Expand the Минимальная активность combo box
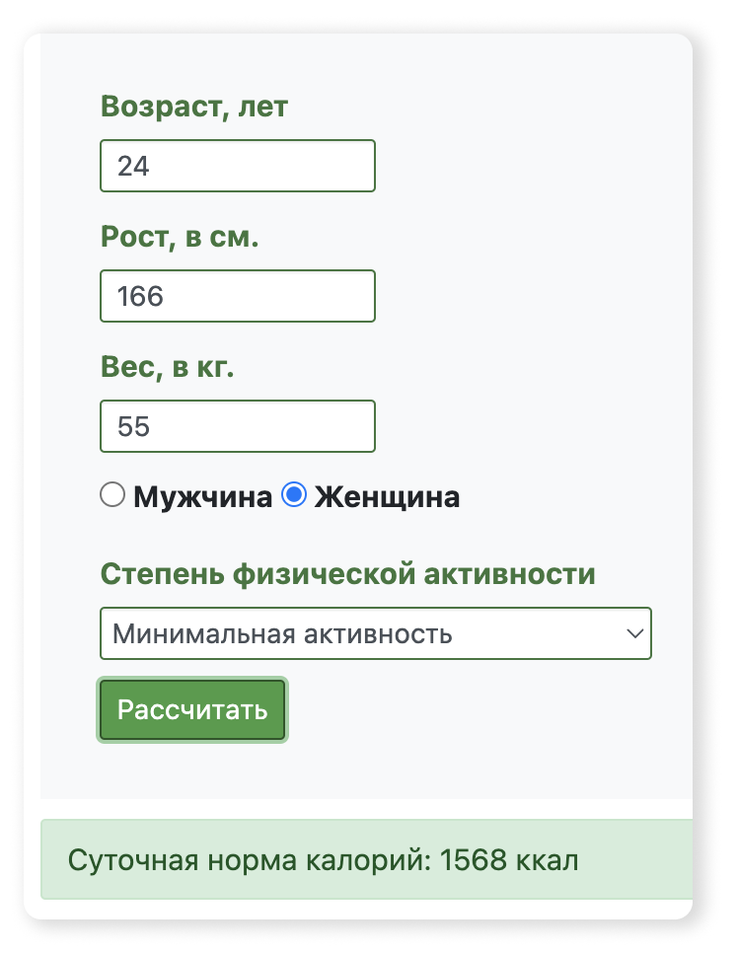738x953 pixels. click(x=376, y=633)
